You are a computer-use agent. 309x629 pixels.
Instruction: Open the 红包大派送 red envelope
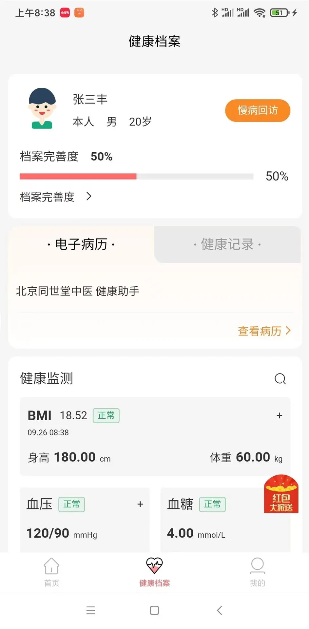point(281,494)
